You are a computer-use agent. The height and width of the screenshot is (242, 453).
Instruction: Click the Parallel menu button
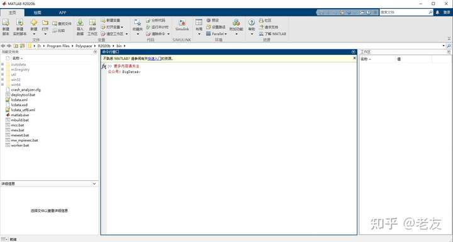pyautogui.click(x=216, y=34)
